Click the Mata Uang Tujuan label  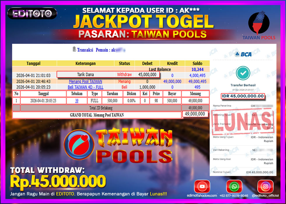tap(223, 137)
